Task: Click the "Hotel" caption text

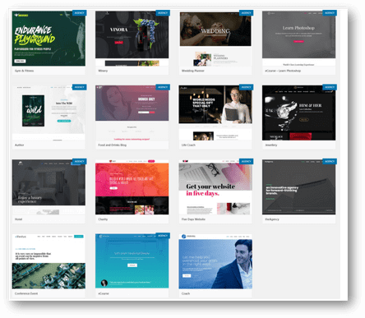Action: coord(18,219)
